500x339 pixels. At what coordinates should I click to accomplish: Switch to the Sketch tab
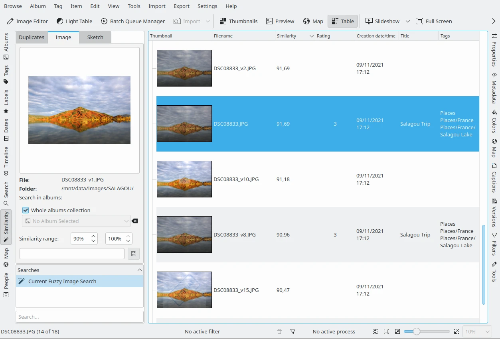(x=95, y=37)
